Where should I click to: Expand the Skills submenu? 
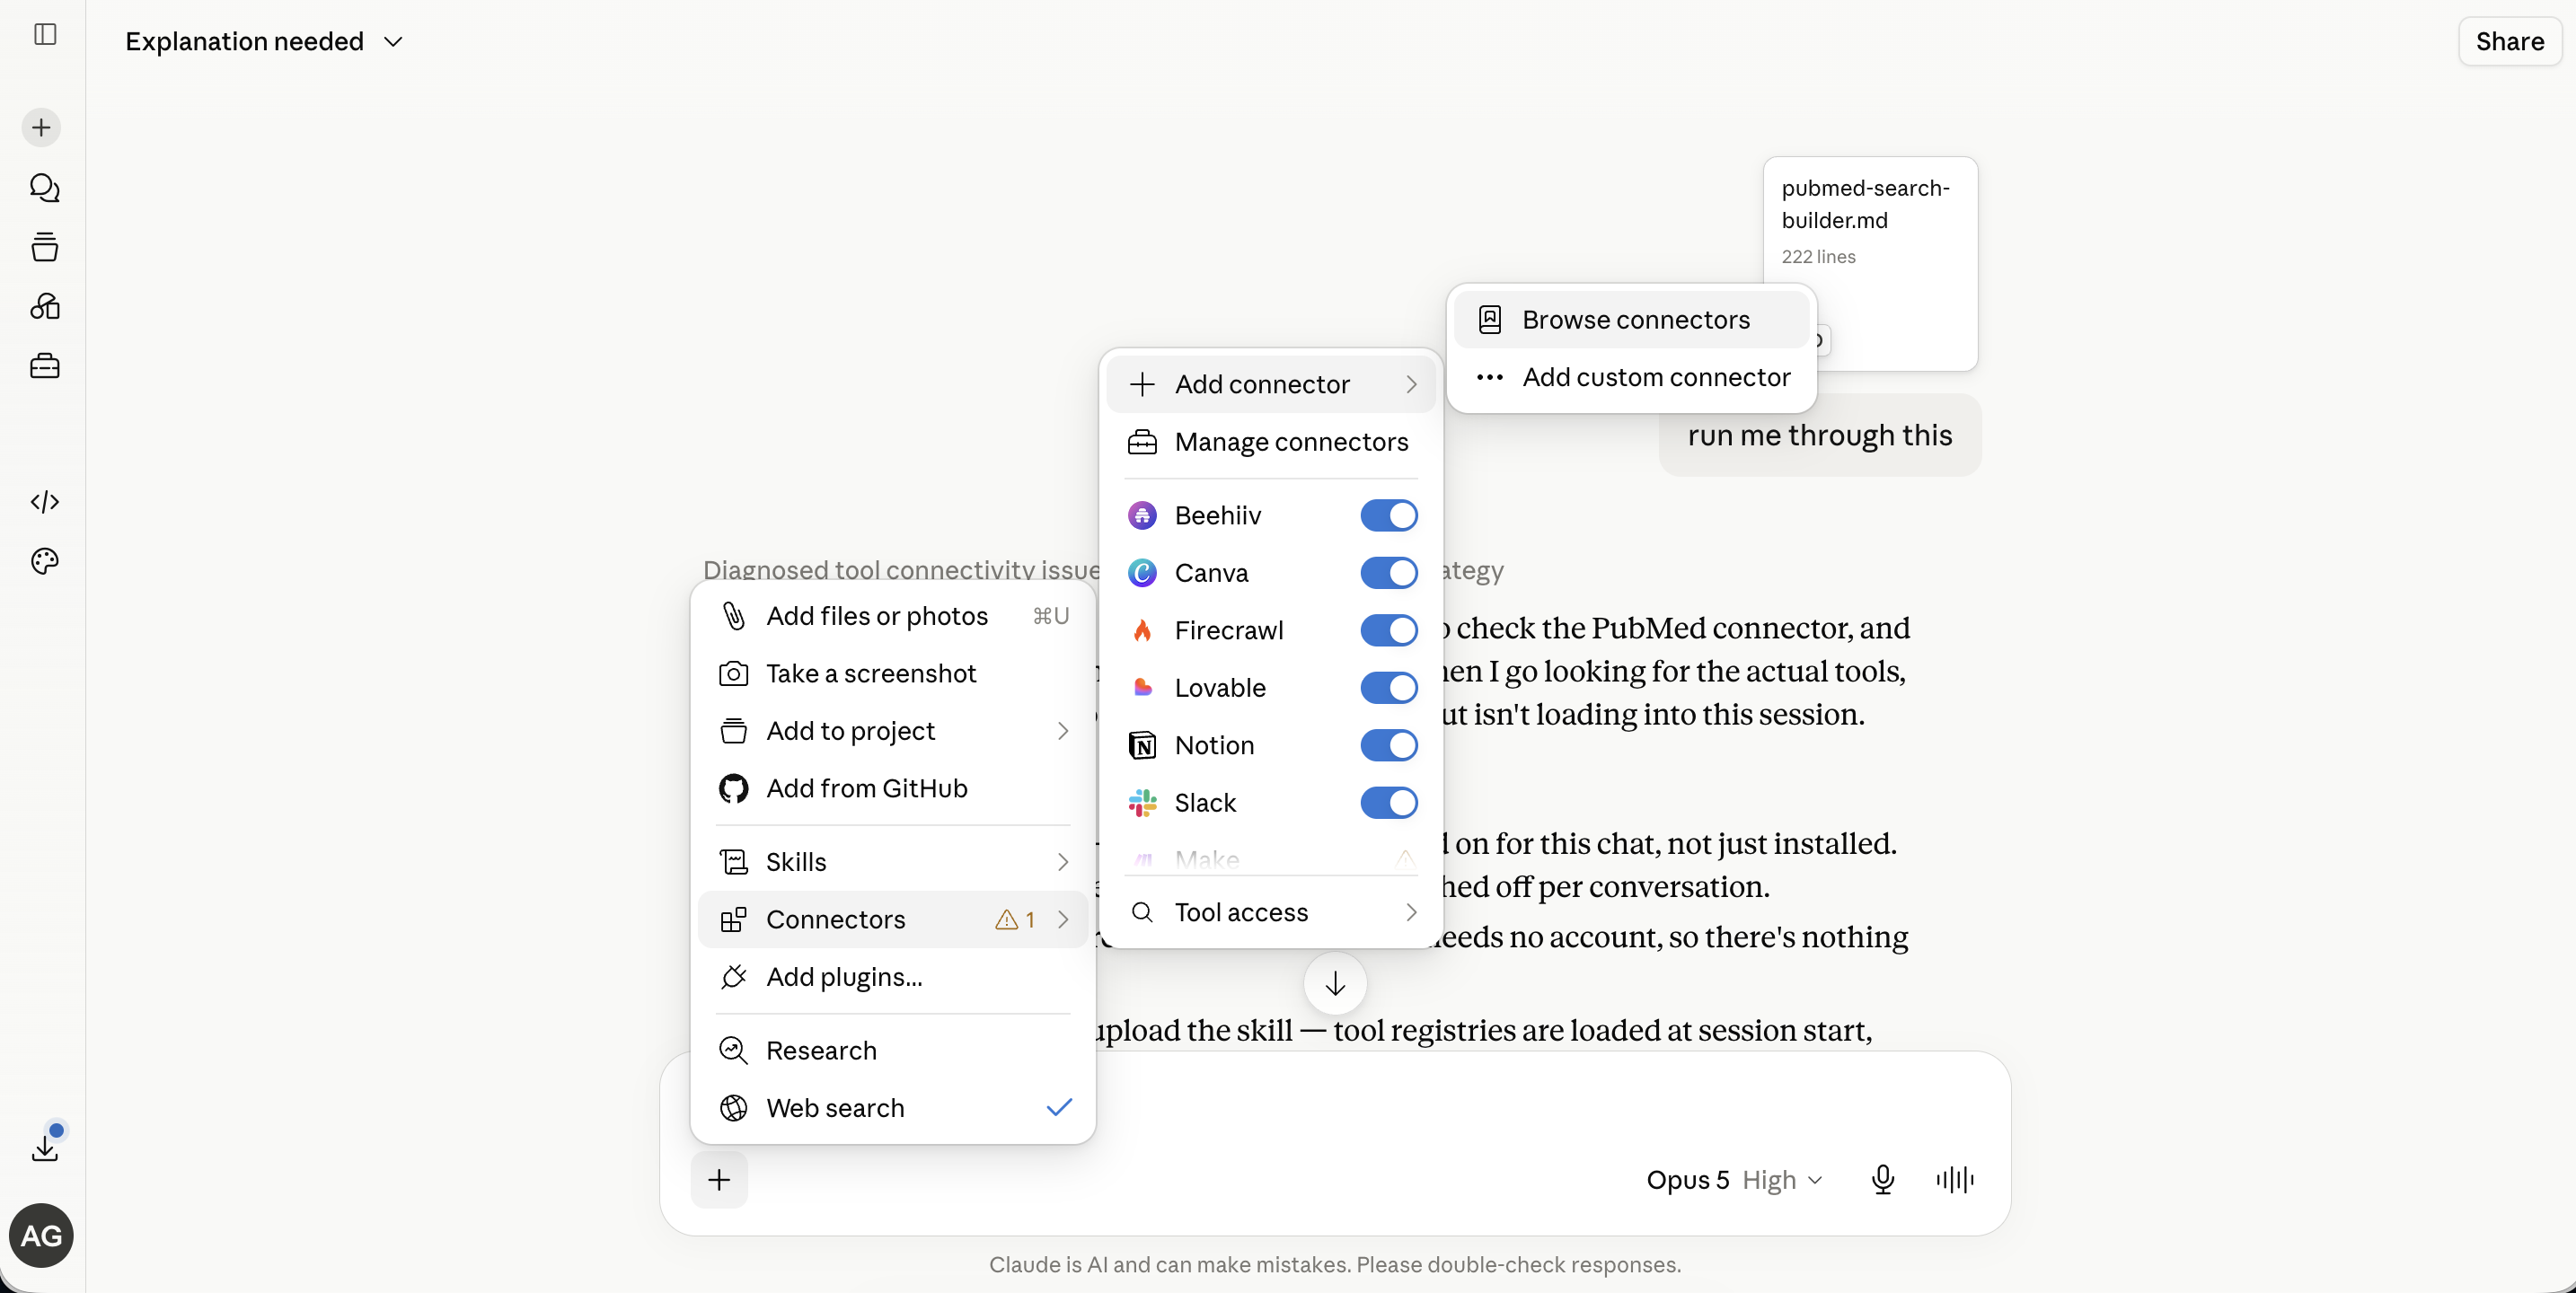click(893, 862)
